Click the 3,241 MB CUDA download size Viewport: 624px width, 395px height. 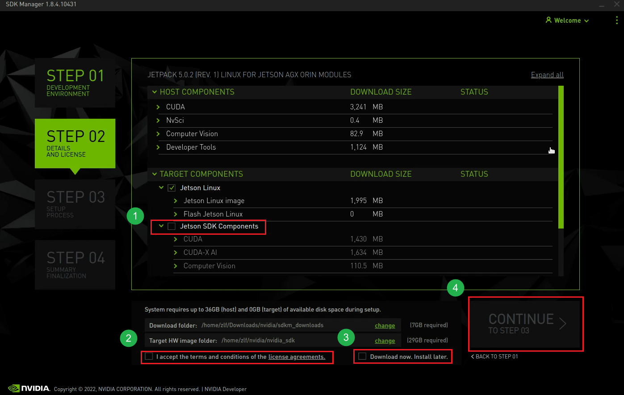(366, 107)
